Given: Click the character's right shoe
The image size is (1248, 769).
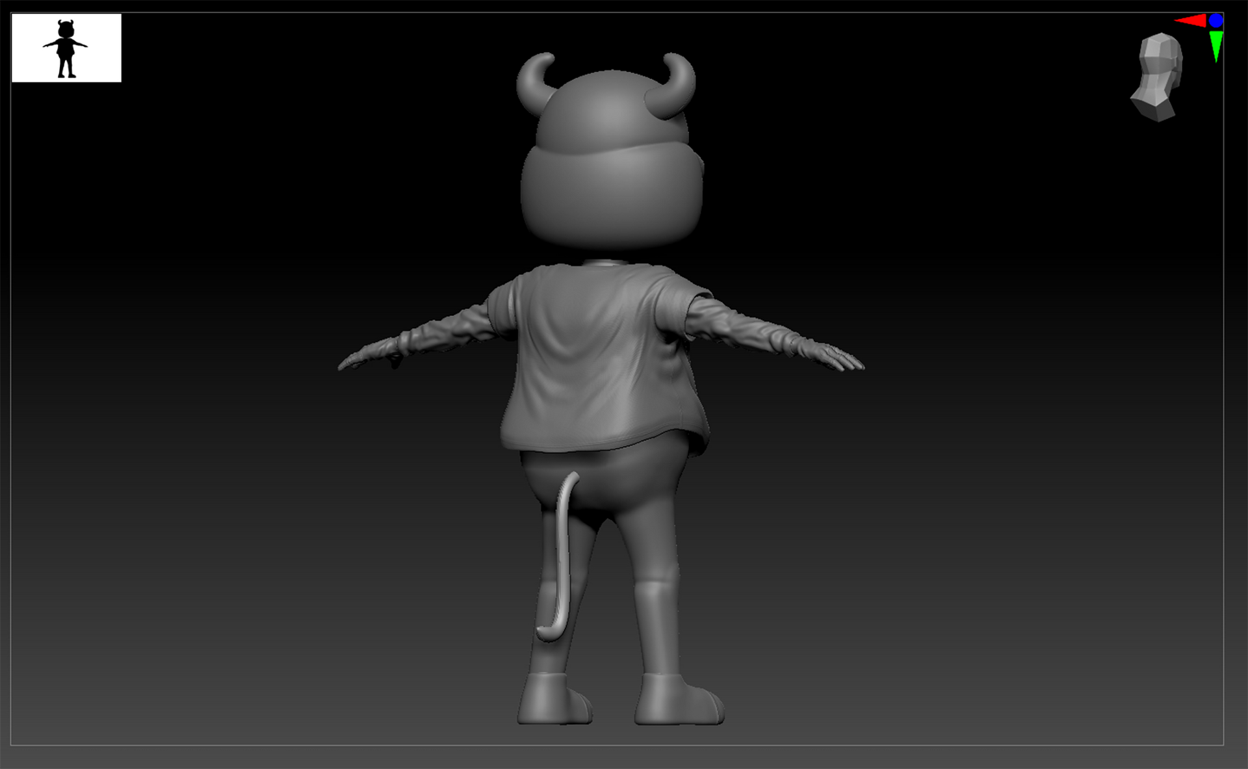Looking at the screenshot, I should (679, 699).
